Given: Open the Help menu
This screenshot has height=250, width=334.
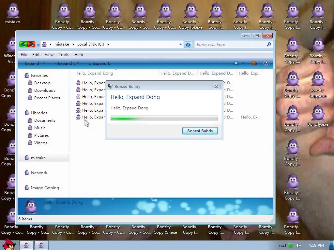Looking at the screenshot, I should (79, 55).
